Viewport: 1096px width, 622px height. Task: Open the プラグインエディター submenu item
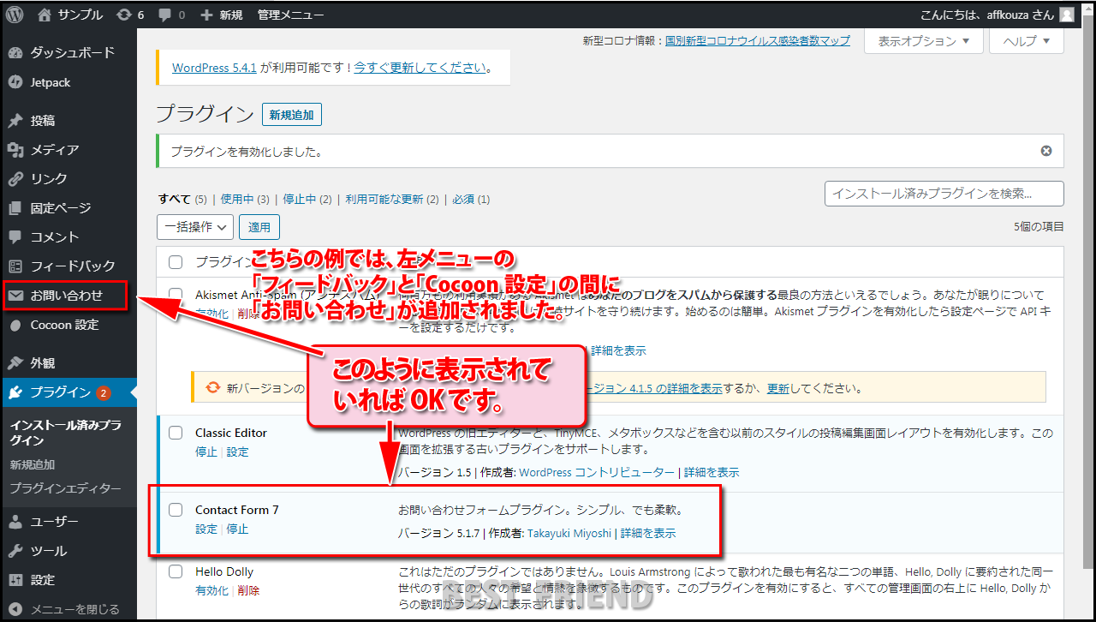(x=66, y=488)
